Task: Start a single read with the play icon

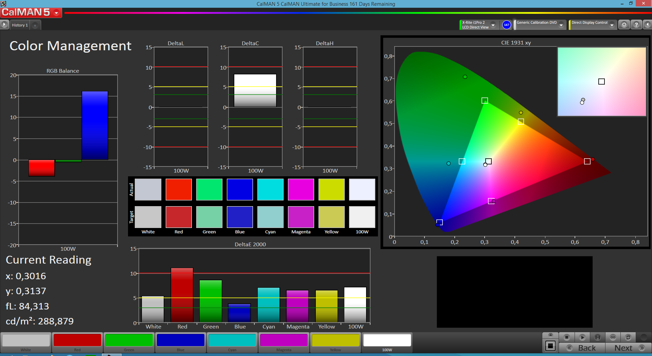Action: [x=582, y=337]
